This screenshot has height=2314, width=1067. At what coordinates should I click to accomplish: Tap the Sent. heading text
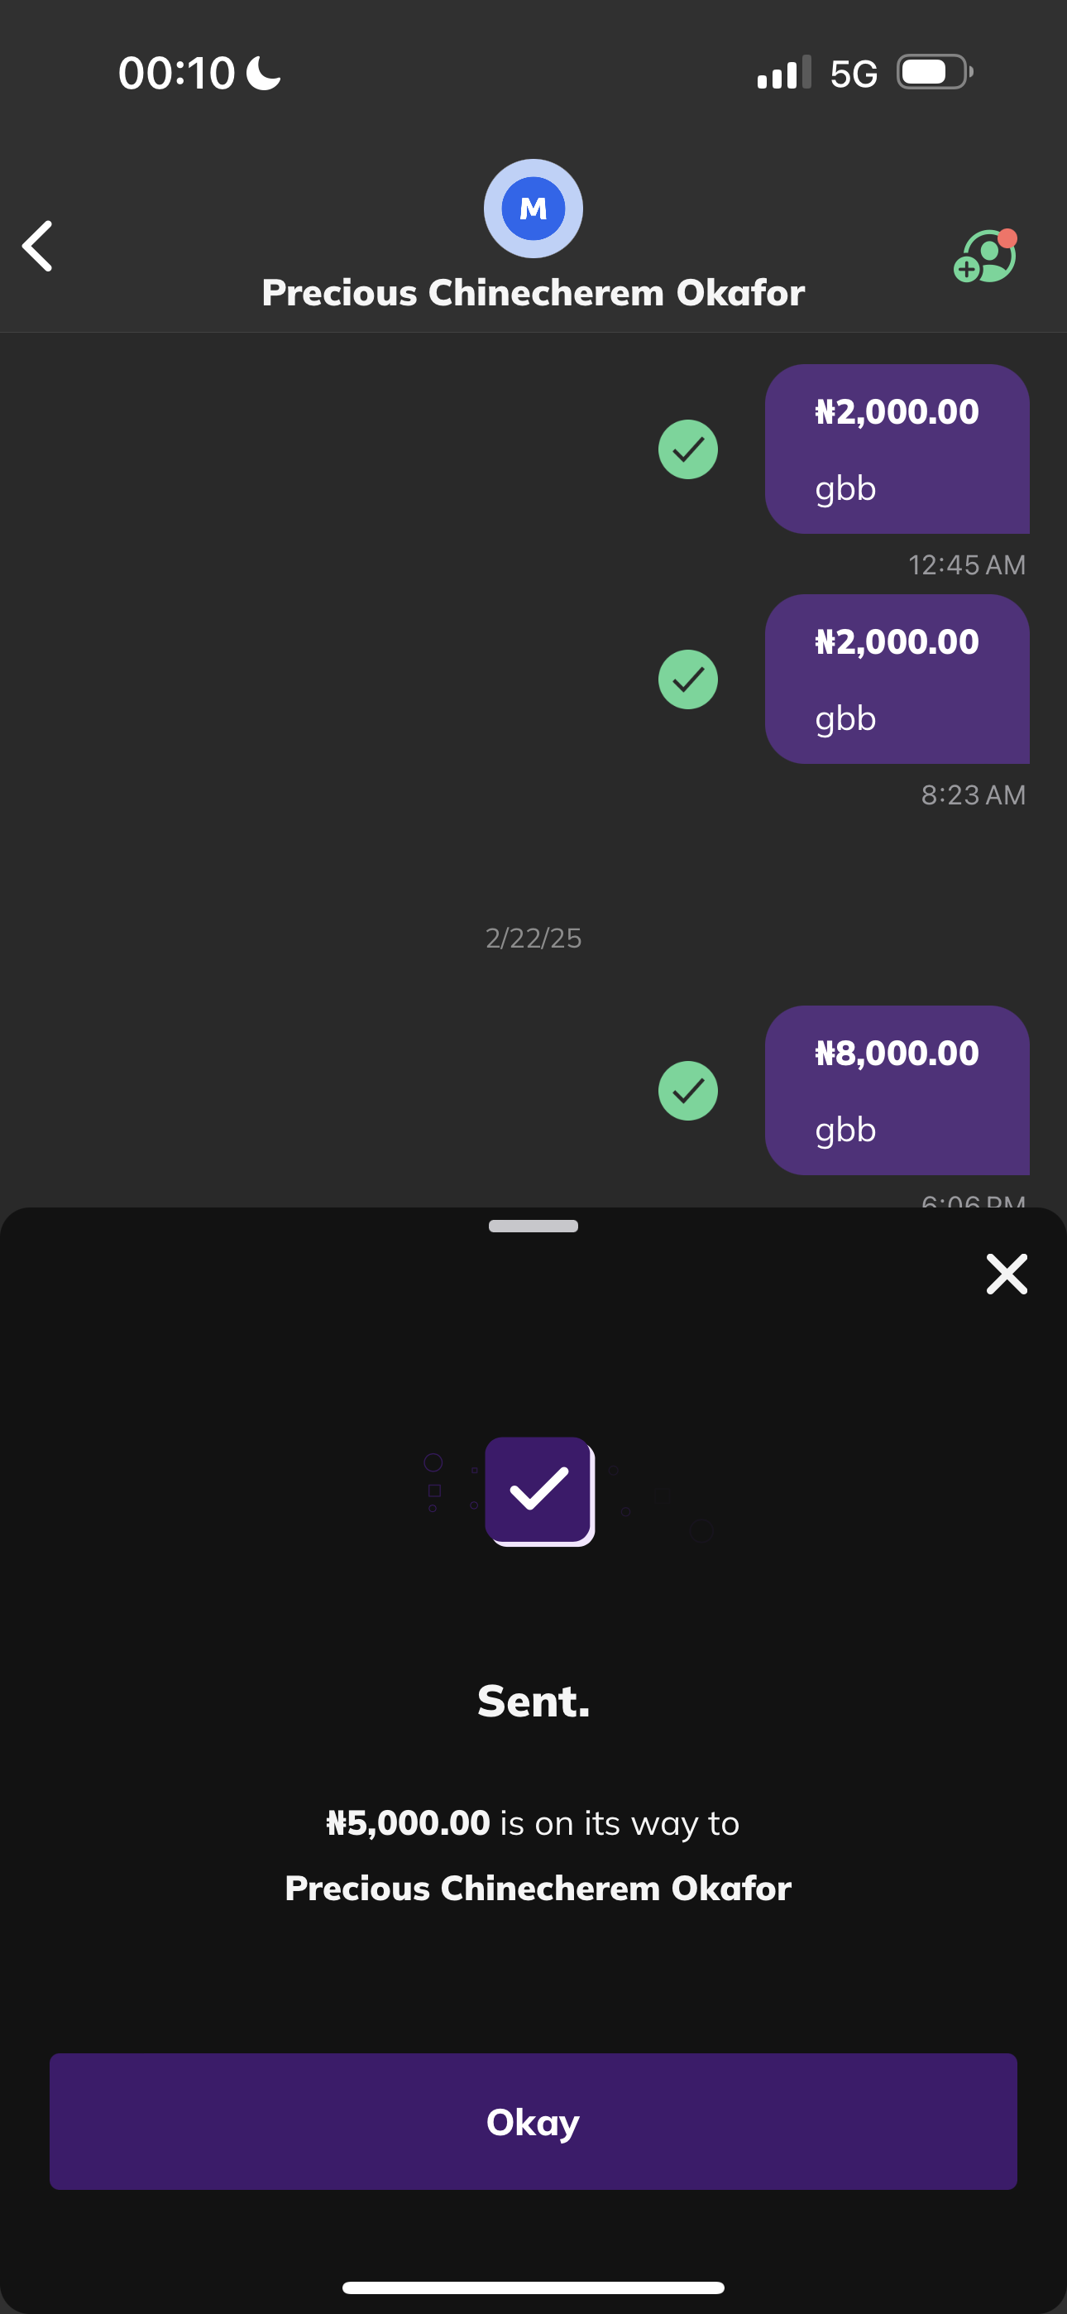click(533, 1702)
